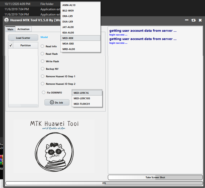Image resolution: width=205 pixels, height=188 pixels.
Task: Pick DUA-LX9 in the model dropdown
Action: pos(81,21)
